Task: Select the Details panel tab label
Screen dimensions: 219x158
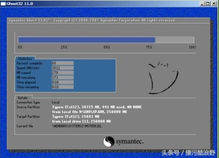Action: tap(23, 98)
